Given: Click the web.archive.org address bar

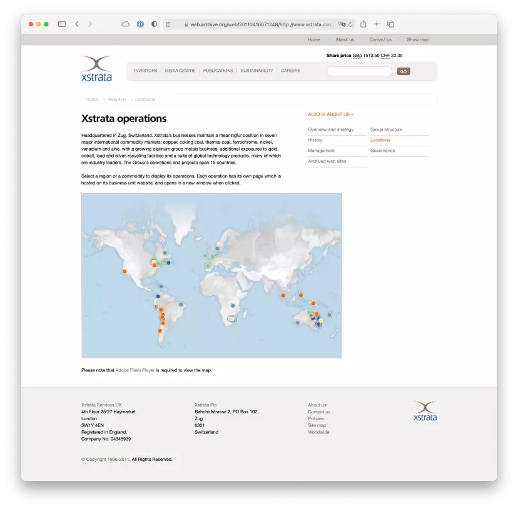Looking at the screenshot, I should [259, 24].
